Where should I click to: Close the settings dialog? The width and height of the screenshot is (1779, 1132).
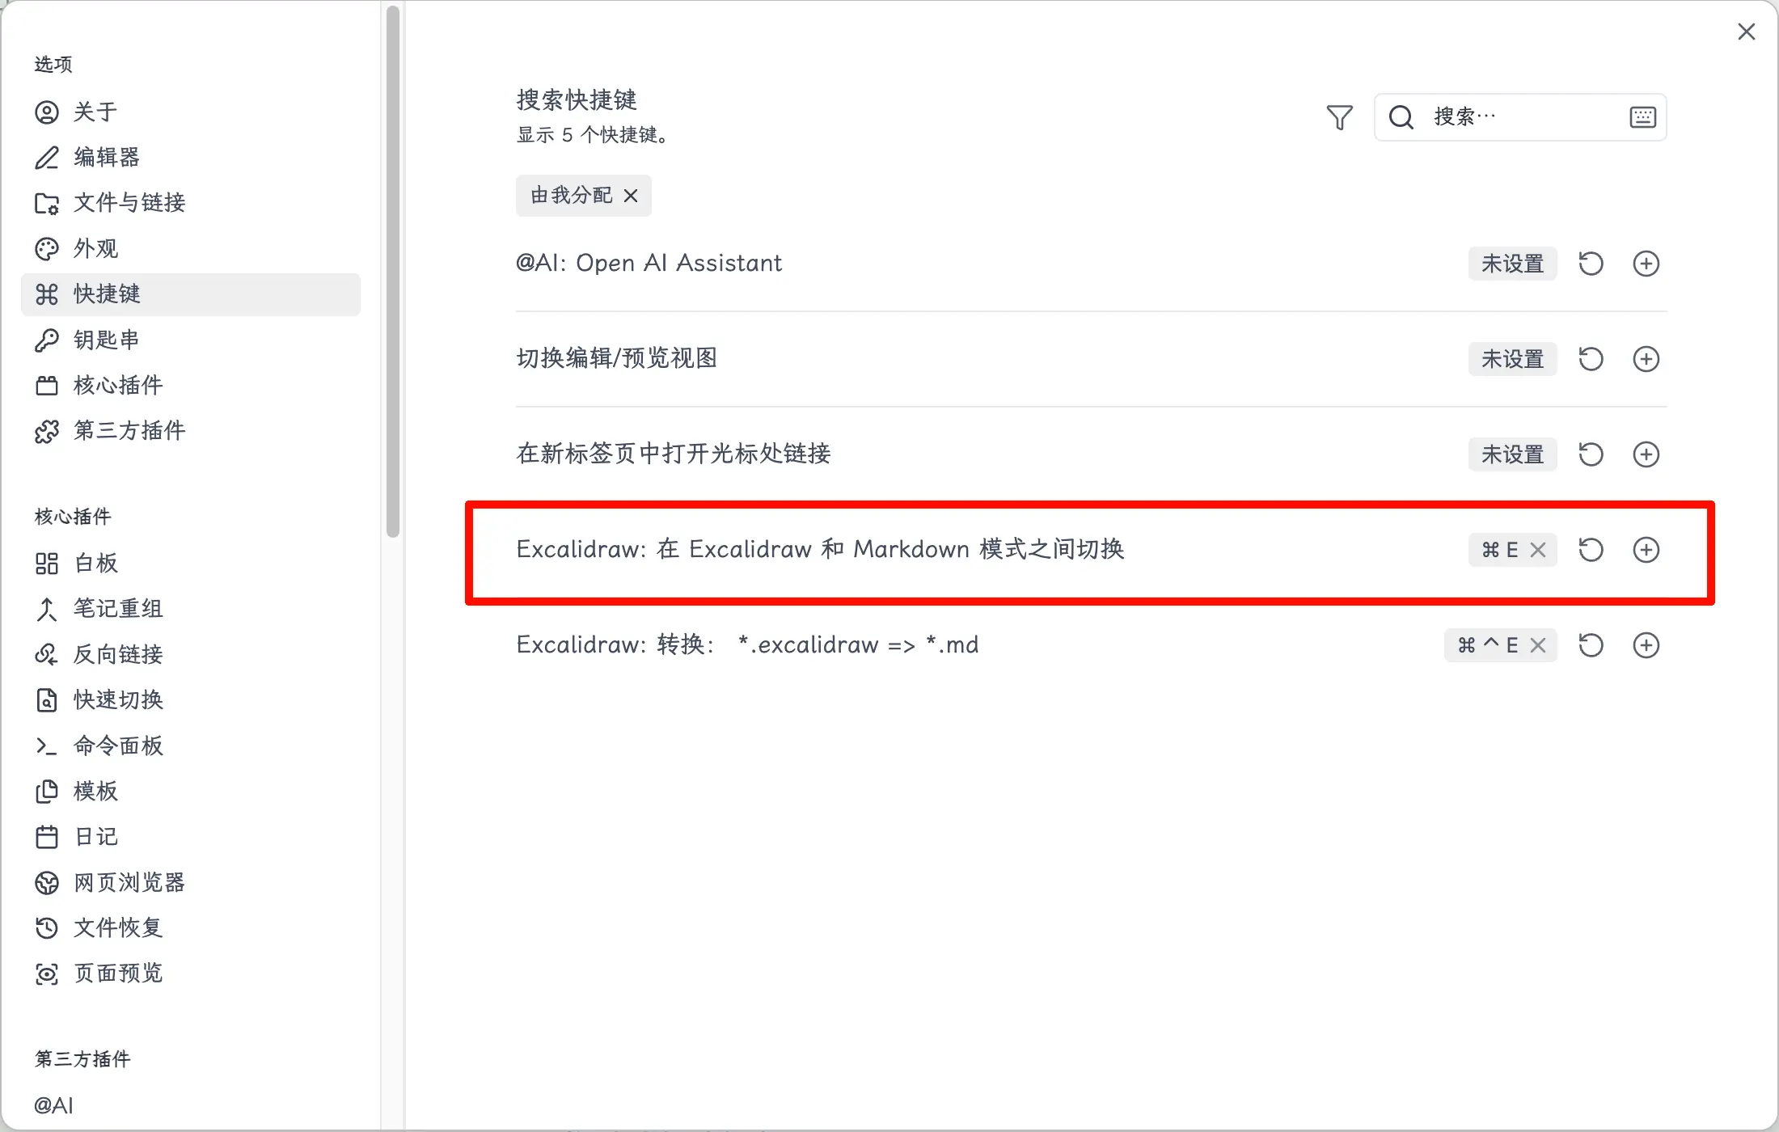tap(1746, 32)
